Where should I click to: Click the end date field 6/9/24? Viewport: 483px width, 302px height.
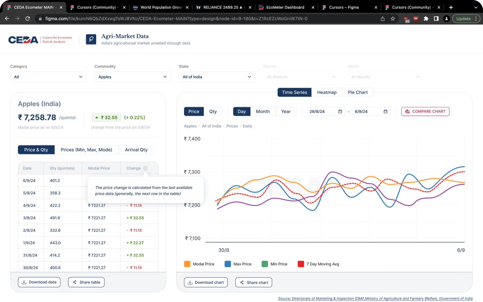coord(371,111)
